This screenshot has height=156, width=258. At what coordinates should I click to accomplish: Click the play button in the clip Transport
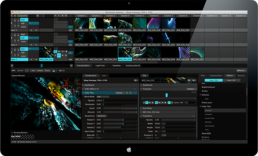click(147, 103)
